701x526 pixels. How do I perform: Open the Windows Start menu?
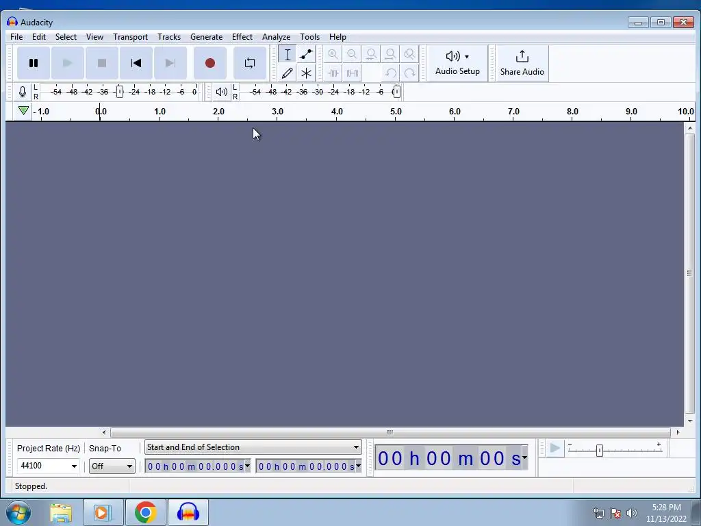tap(18, 512)
